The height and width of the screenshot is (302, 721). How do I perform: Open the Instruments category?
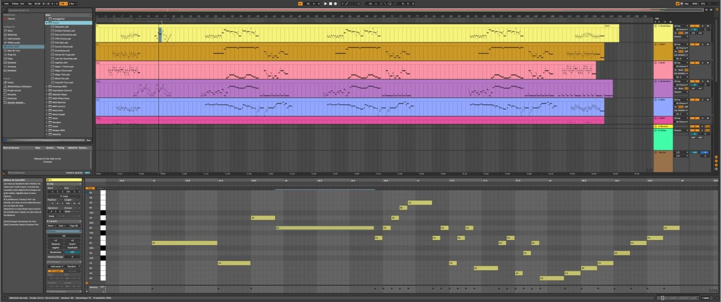point(14,39)
